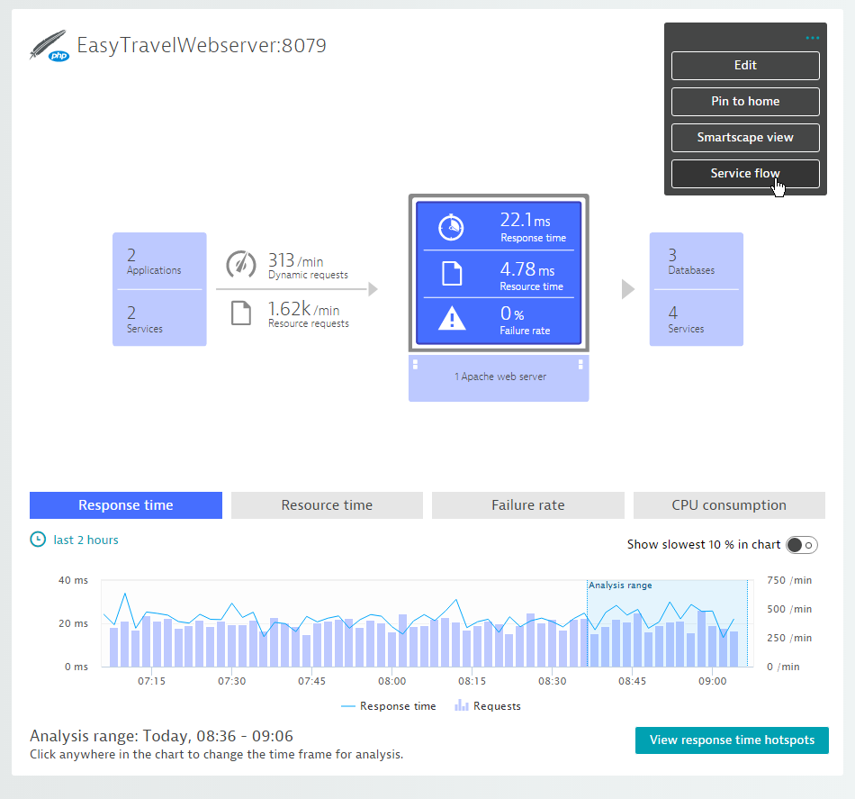The width and height of the screenshot is (855, 799).
Task: Click View response time hotspots button
Action: coord(732,740)
